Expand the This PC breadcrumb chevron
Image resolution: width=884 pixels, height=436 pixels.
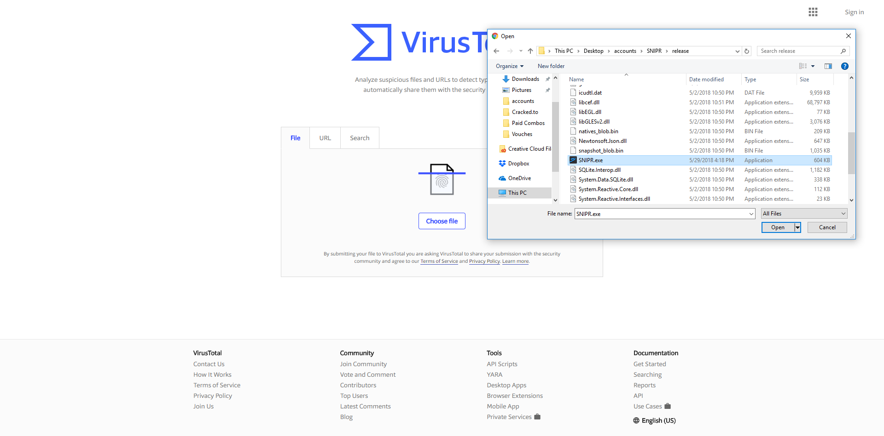pos(578,51)
